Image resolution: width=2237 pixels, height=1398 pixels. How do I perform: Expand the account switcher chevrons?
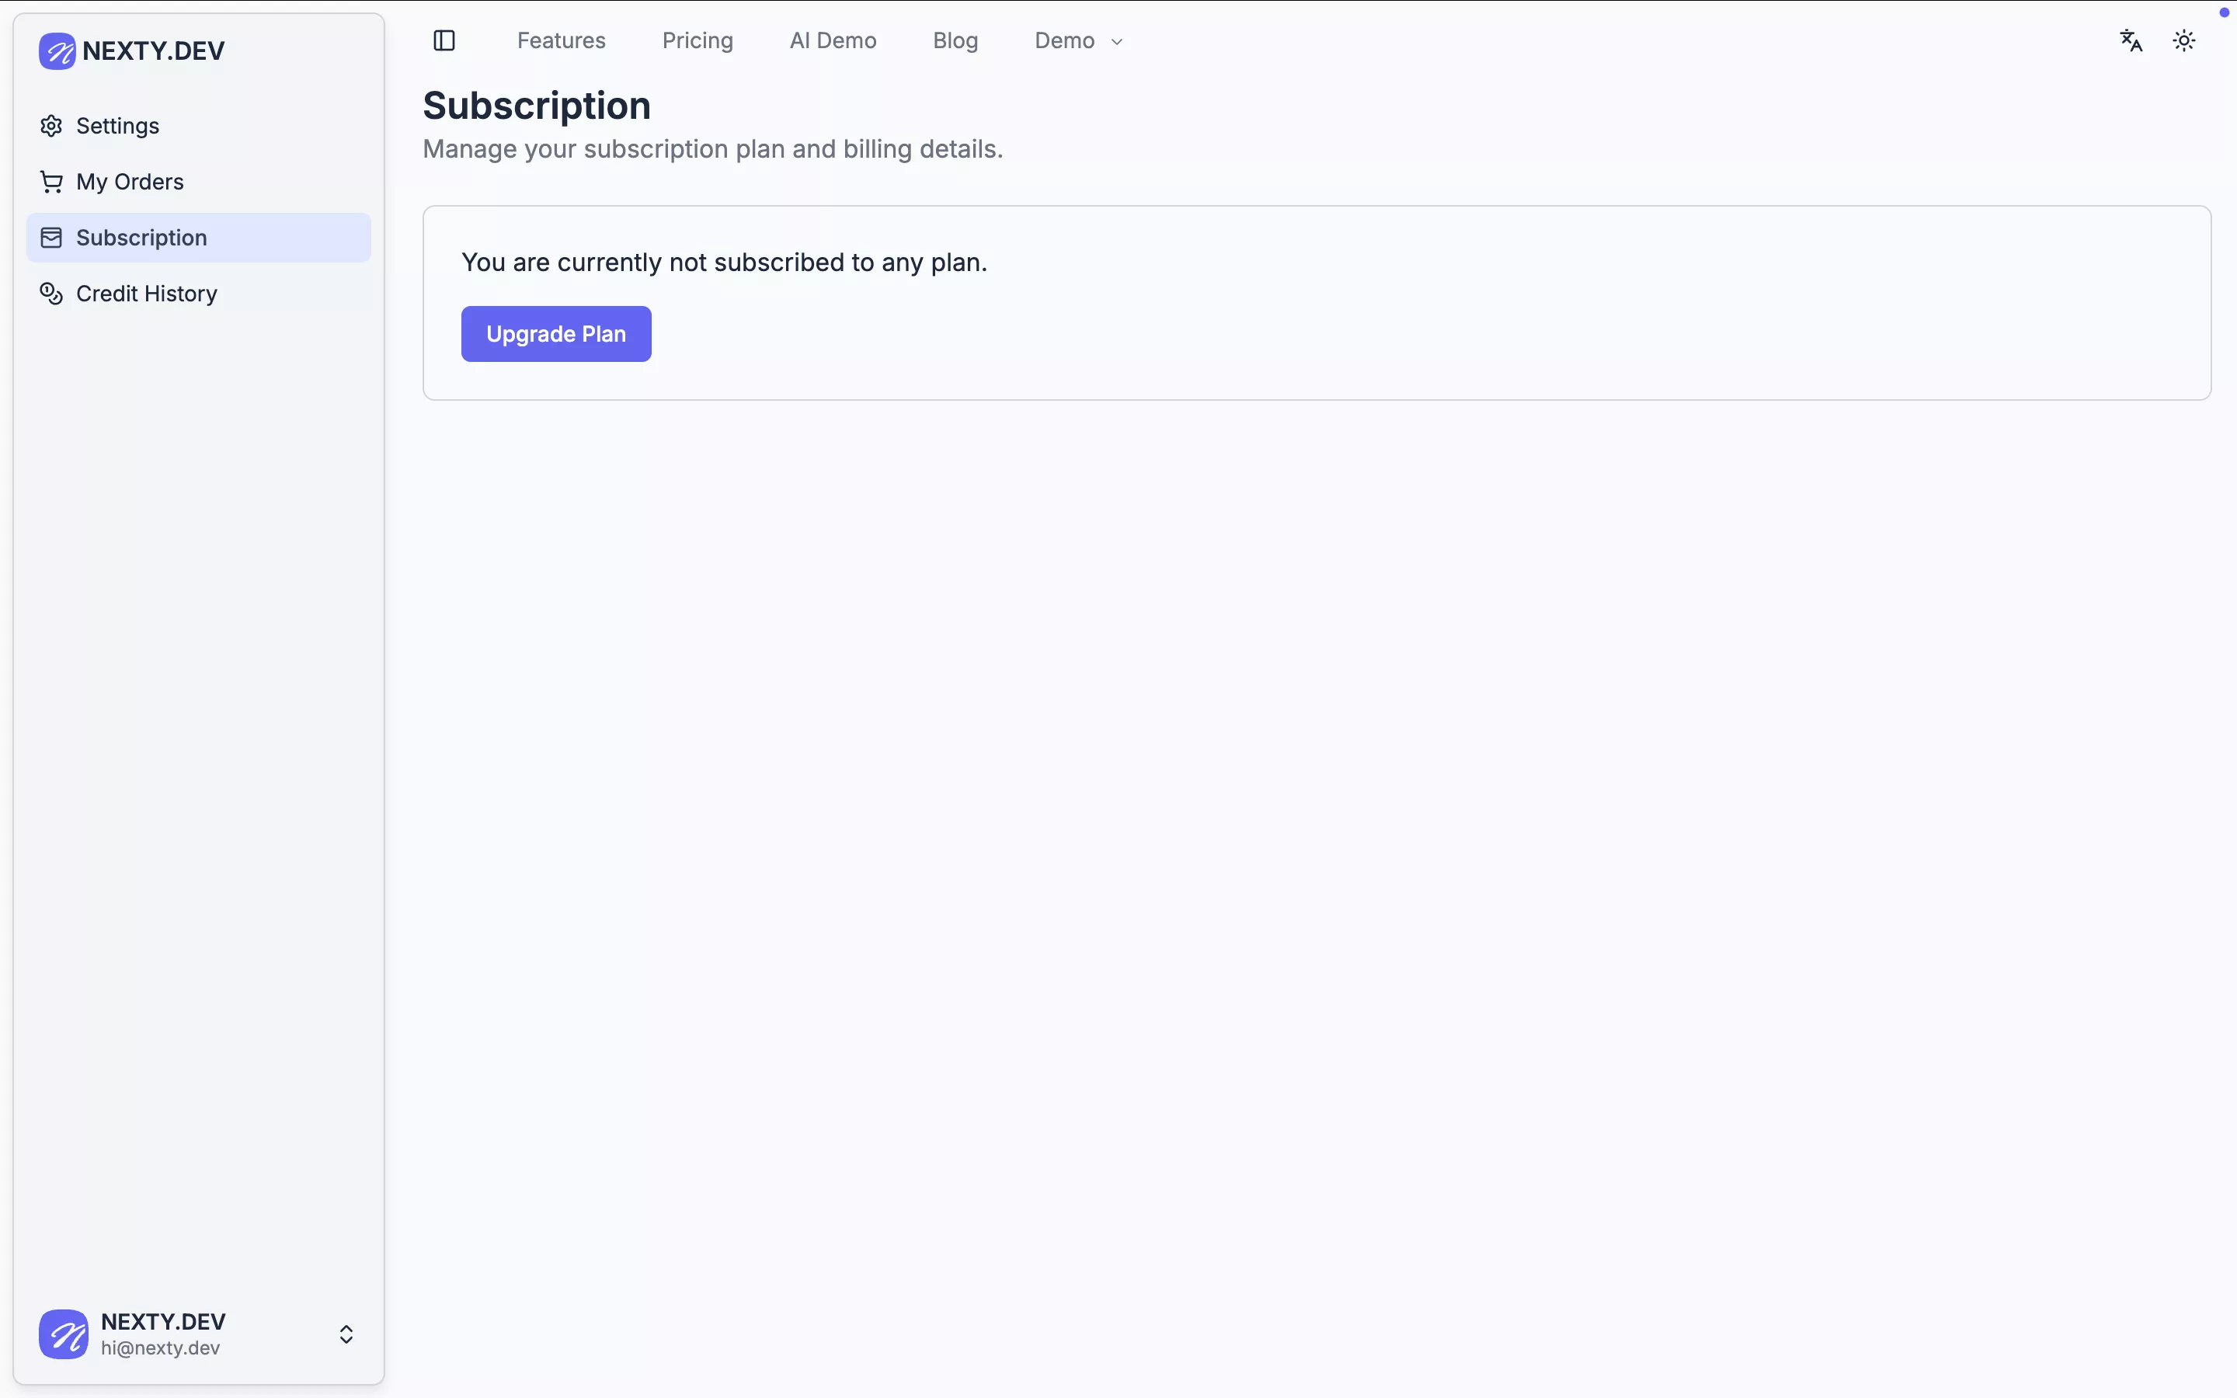click(x=346, y=1334)
